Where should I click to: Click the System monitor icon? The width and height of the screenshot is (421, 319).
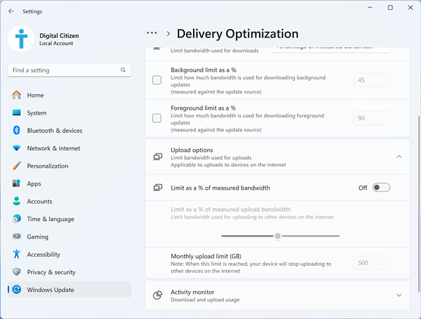(x=17, y=112)
